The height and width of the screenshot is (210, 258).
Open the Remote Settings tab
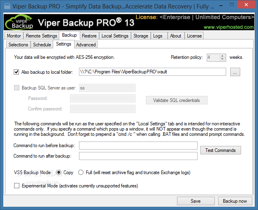[41, 36]
